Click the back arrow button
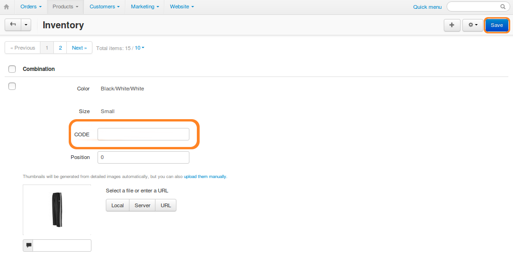513x255 pixels. [13, 25]
